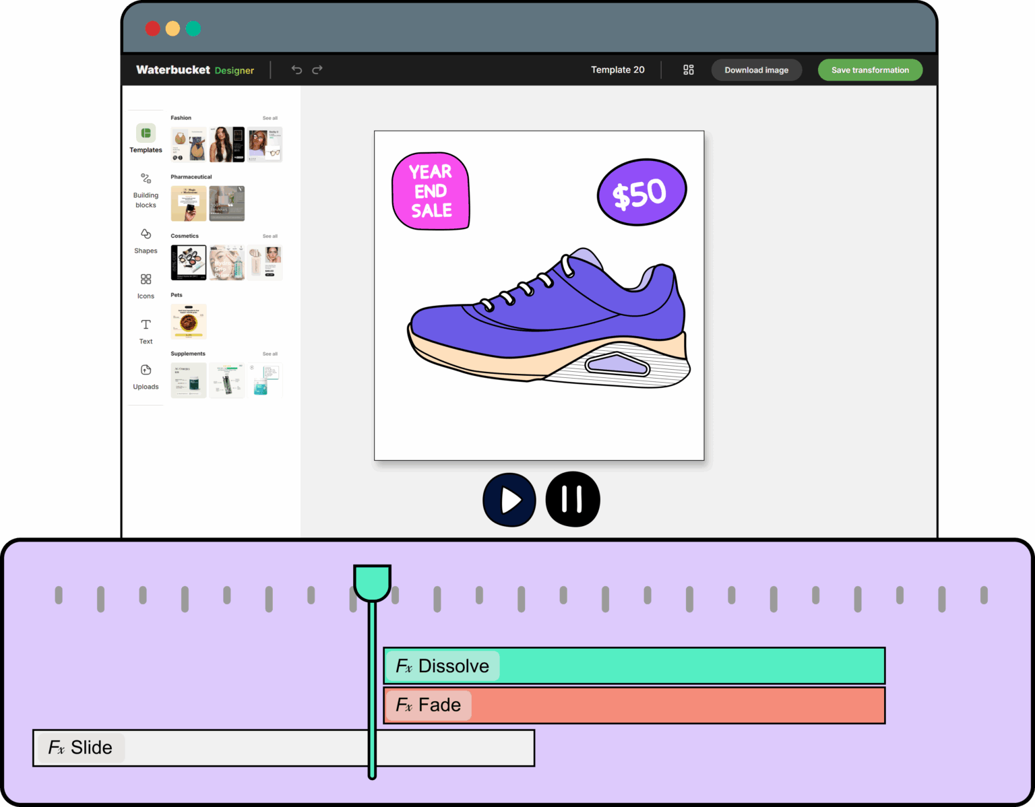The width and height of the screenshot is (1035, 807).
Task: Click the play button below the canvas
Action: coord(509,500)
